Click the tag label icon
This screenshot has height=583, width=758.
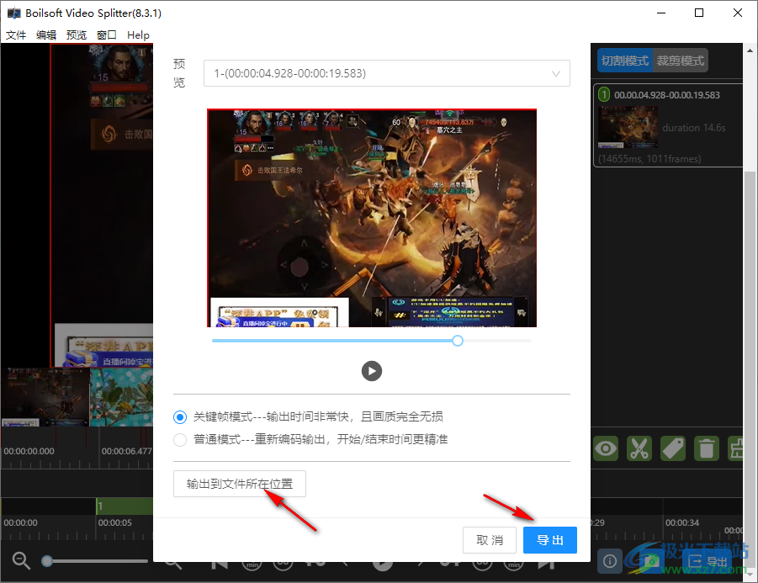pos(673,448)
